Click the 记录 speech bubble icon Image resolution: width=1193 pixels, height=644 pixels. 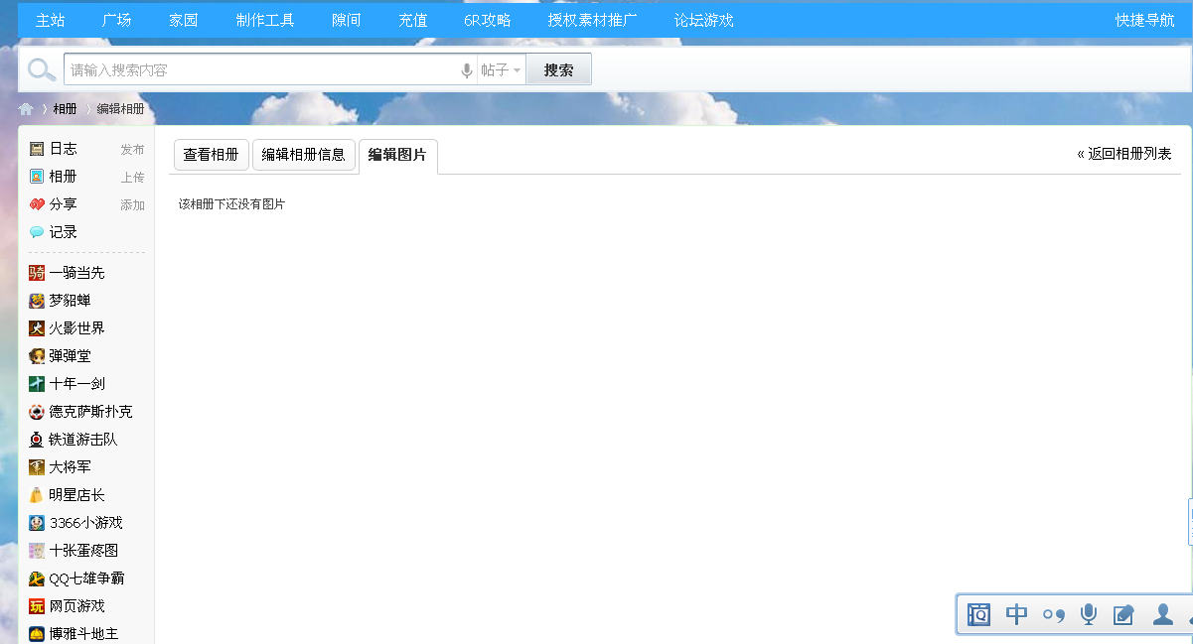tap(37, 232)
